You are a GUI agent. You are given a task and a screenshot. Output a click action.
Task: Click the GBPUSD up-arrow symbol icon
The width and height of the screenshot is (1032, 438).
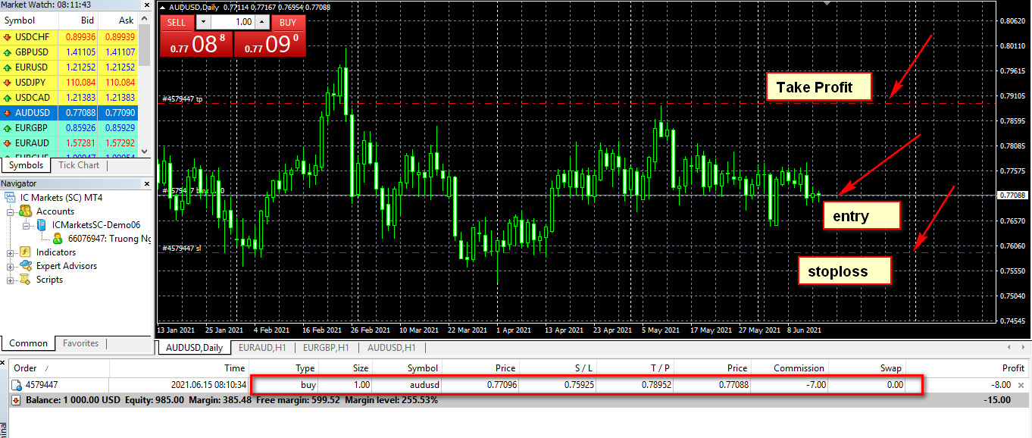click(8, 52)
